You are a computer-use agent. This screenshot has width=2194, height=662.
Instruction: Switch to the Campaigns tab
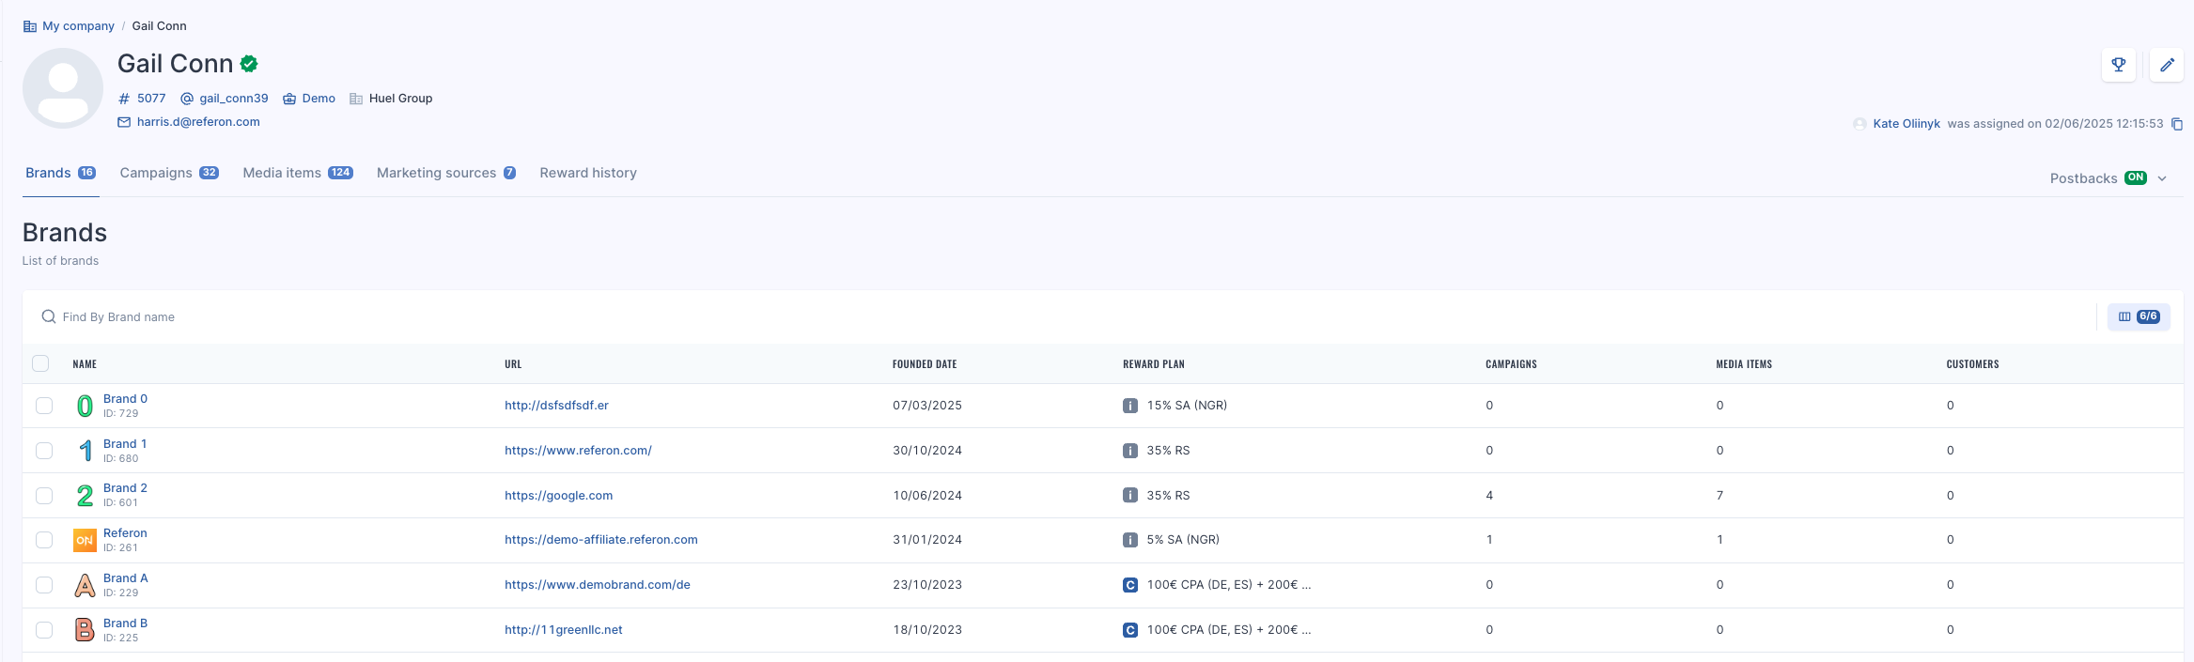pos(169,173)
